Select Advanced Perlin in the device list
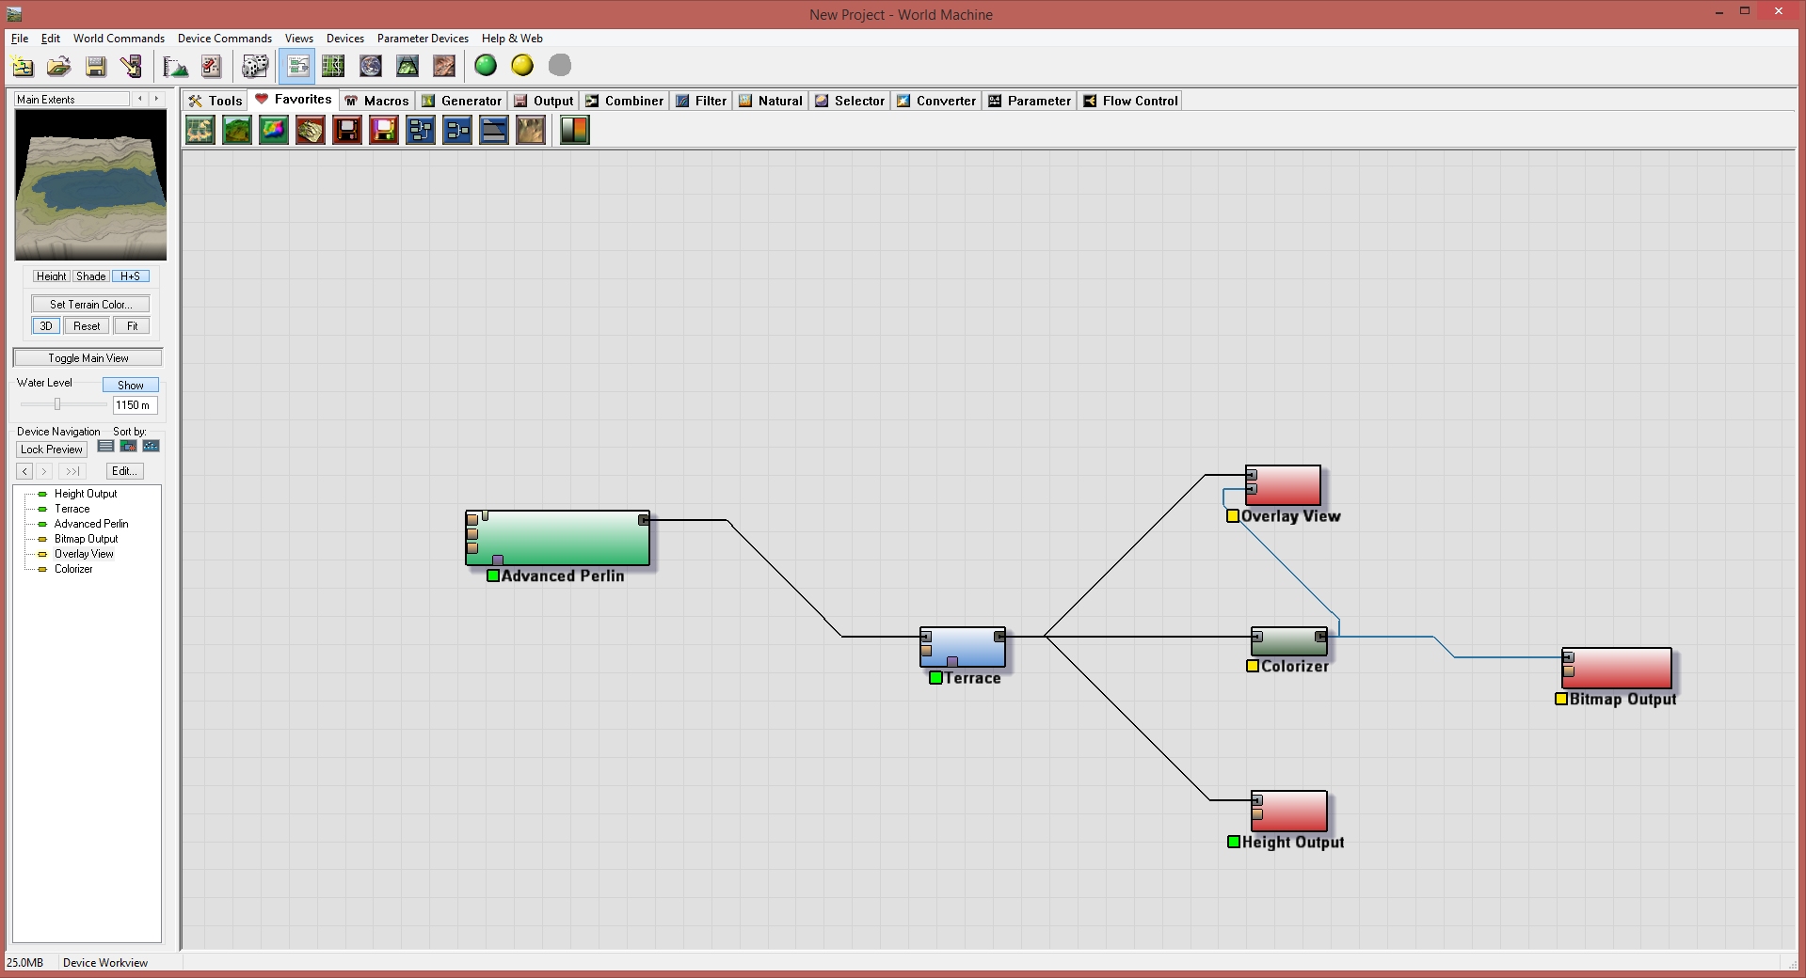 90,524
